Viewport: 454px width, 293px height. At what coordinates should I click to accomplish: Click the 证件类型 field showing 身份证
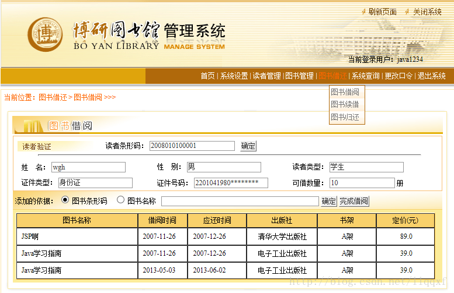tap(95, 183)
